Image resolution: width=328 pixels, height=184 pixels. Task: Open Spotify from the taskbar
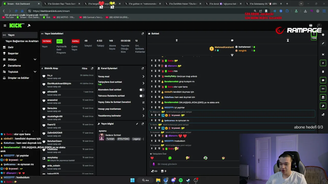coord(181,180)
